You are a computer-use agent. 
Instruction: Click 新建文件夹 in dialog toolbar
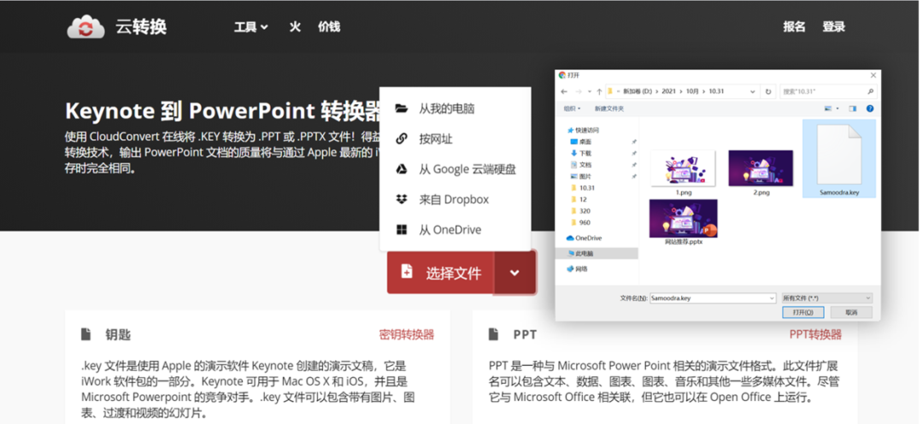point(609,109)
